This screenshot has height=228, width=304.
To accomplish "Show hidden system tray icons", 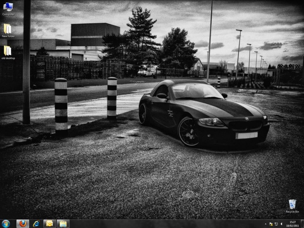I will coord(266,224).
